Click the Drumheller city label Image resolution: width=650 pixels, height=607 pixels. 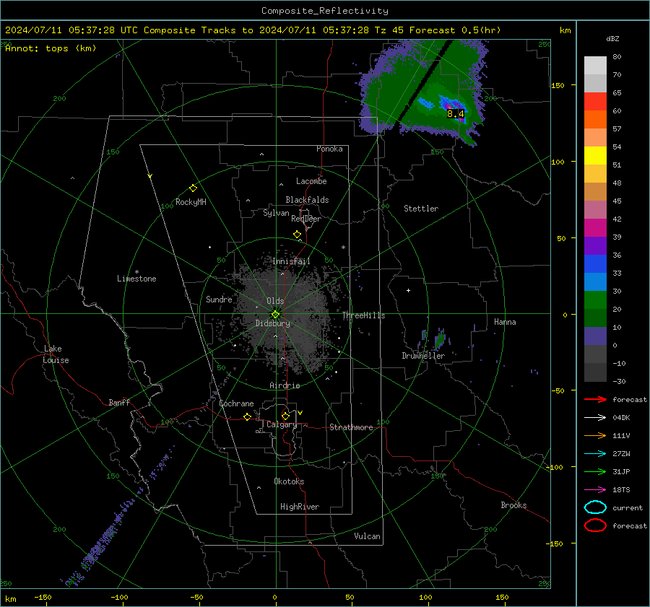tap(423, 356)
